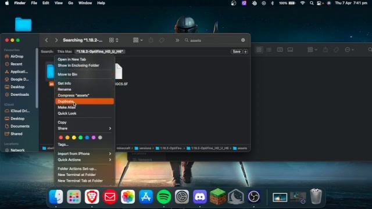Launch Brave browser from the Dock
Viewport: 372px width, 209px height.
pyautogui.click(x=92, y=197)
